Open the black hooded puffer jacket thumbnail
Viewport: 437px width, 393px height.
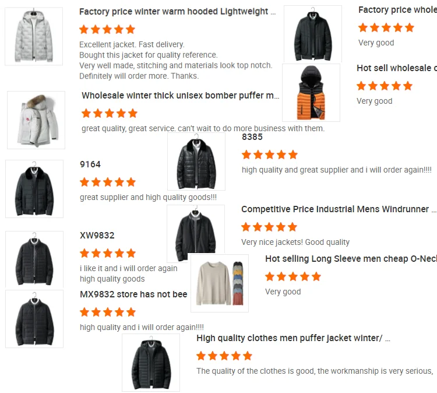click(x=151, y=363)
